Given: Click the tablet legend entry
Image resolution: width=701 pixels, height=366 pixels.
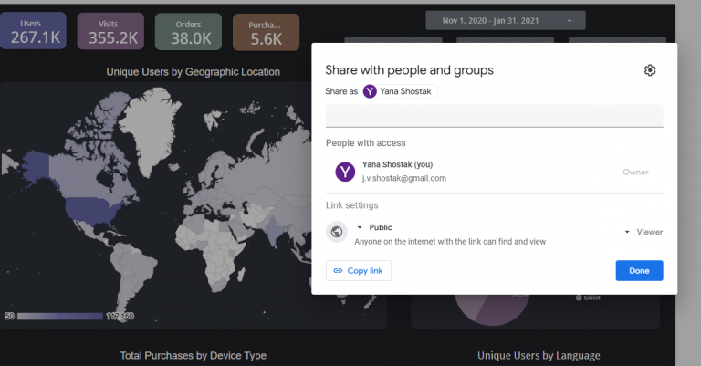Looking at the screenshot, I should [588, 298].
